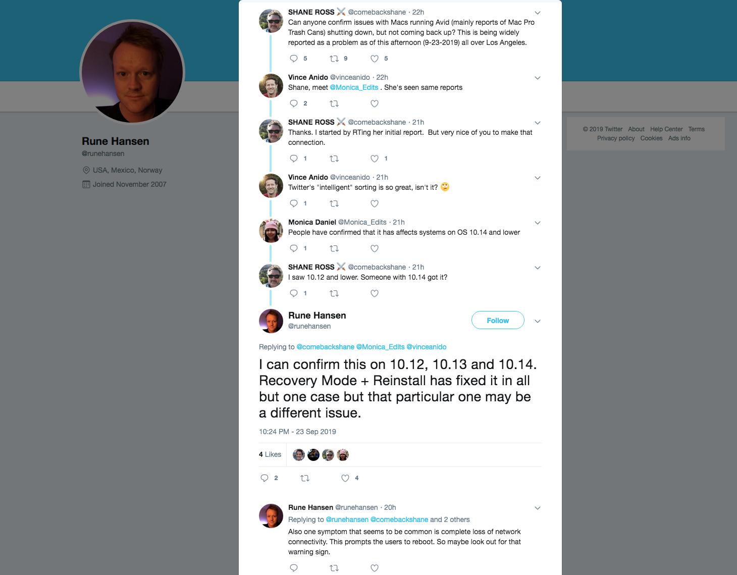Like Shane Ross's tweet with 5 likes
The width and height of the screenshot is (737, 575).
pos(375,59)
